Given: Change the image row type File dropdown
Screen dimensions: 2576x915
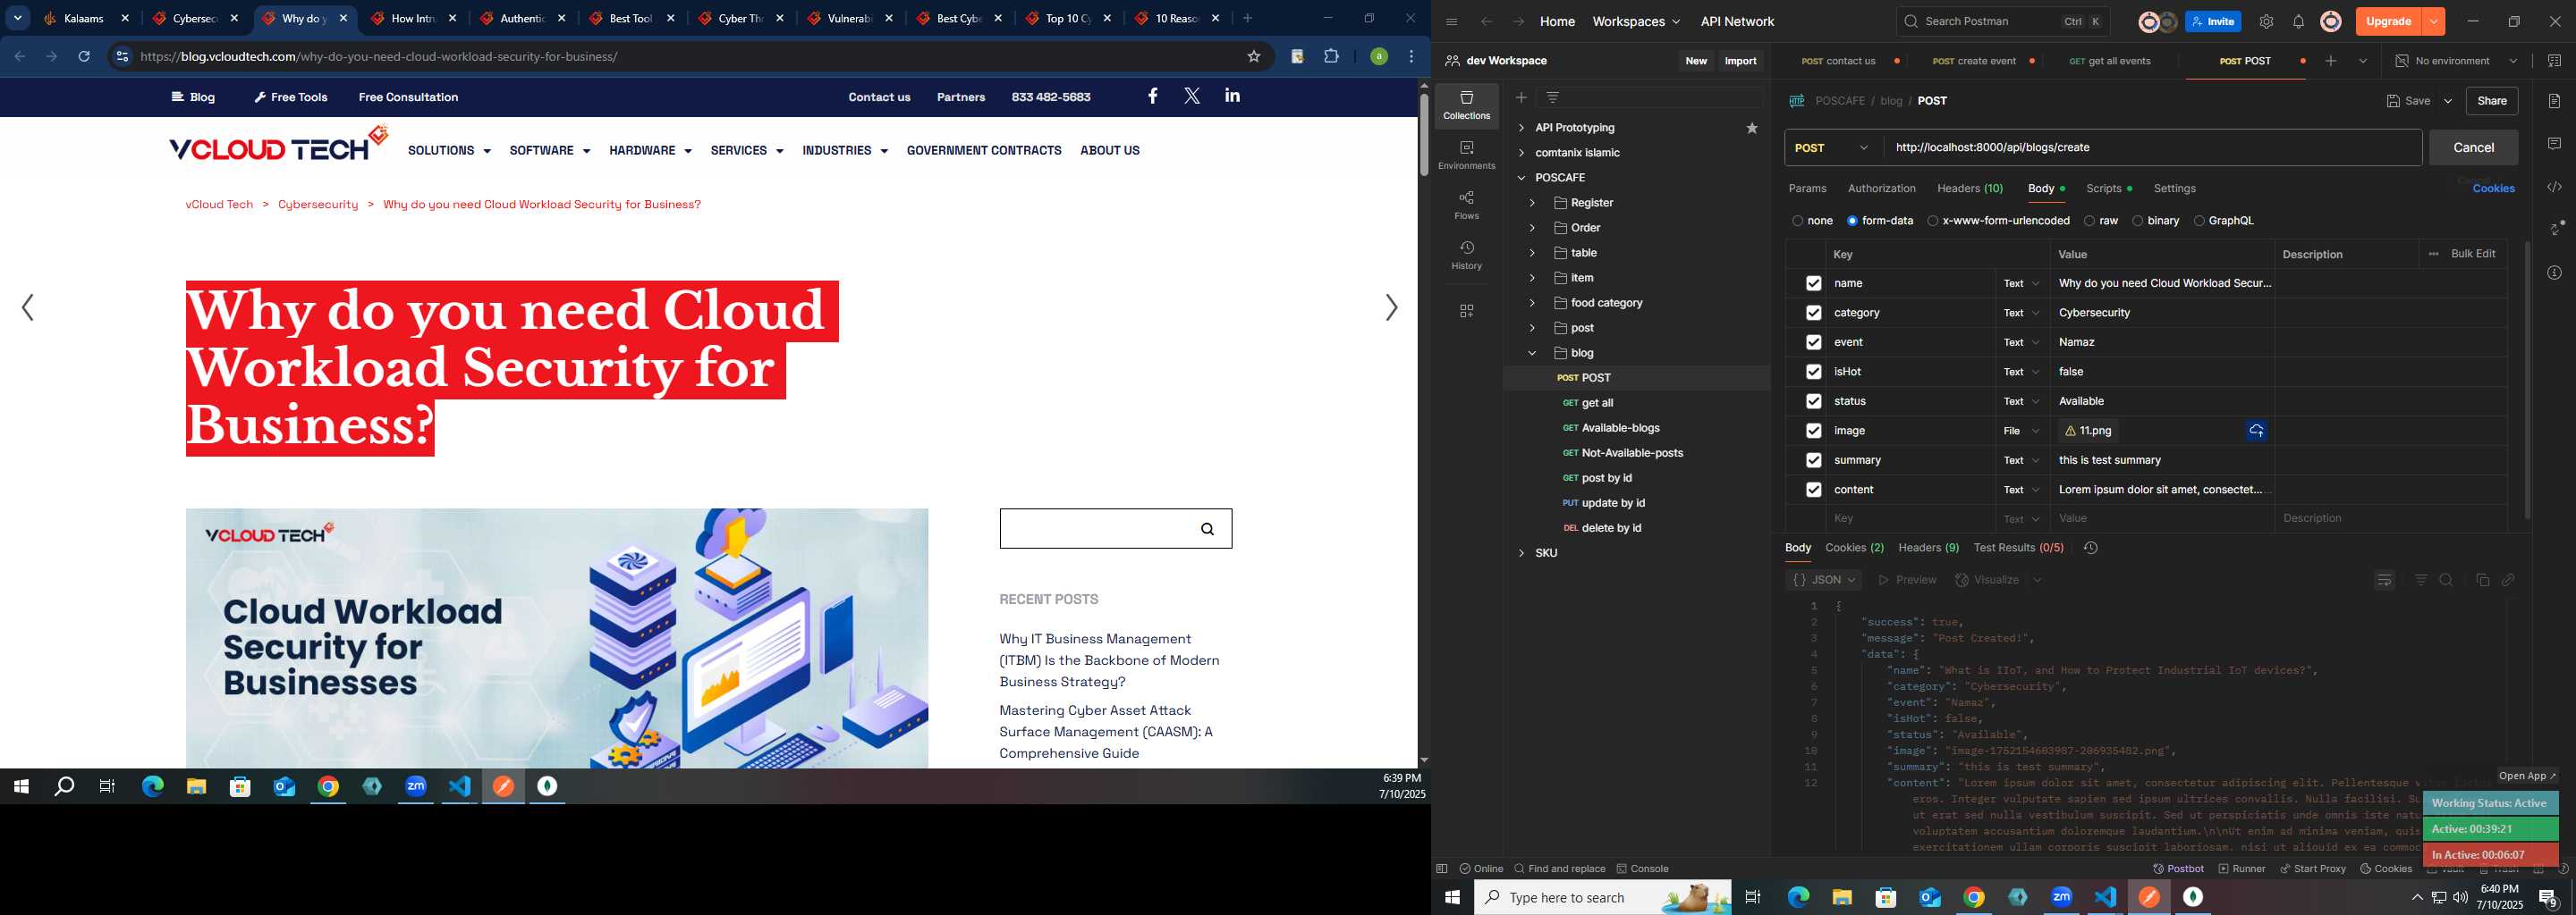Looking at the screenshot, I should (x=2021, y=431).
